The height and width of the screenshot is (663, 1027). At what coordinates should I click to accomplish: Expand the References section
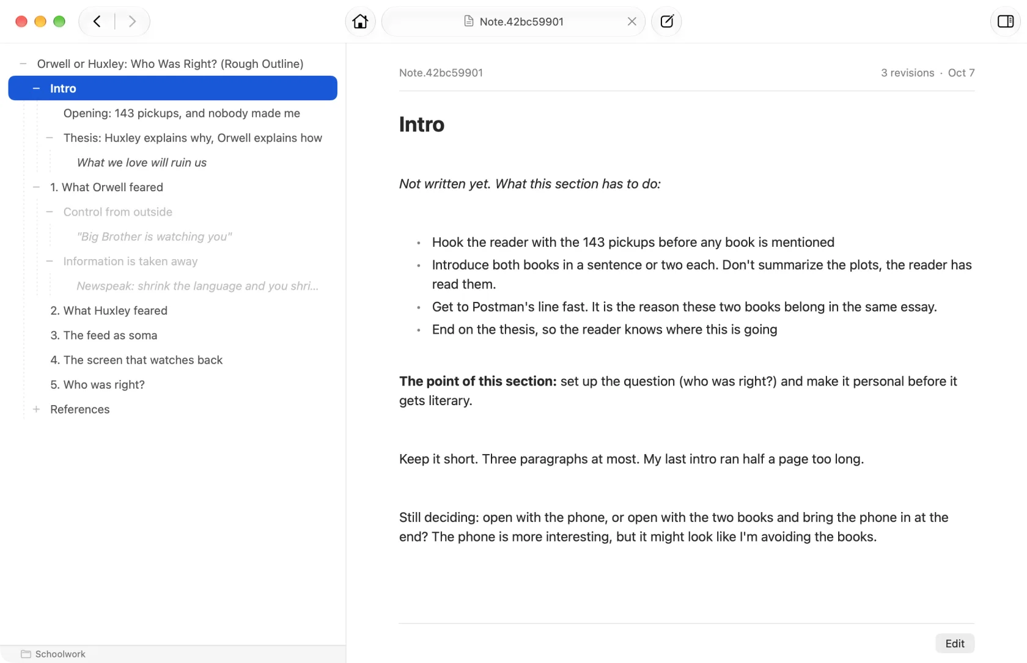37,409
